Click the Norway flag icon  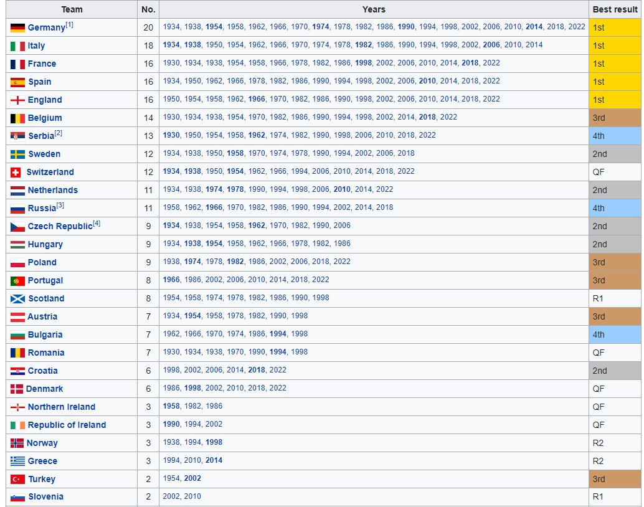coord(17,443)
